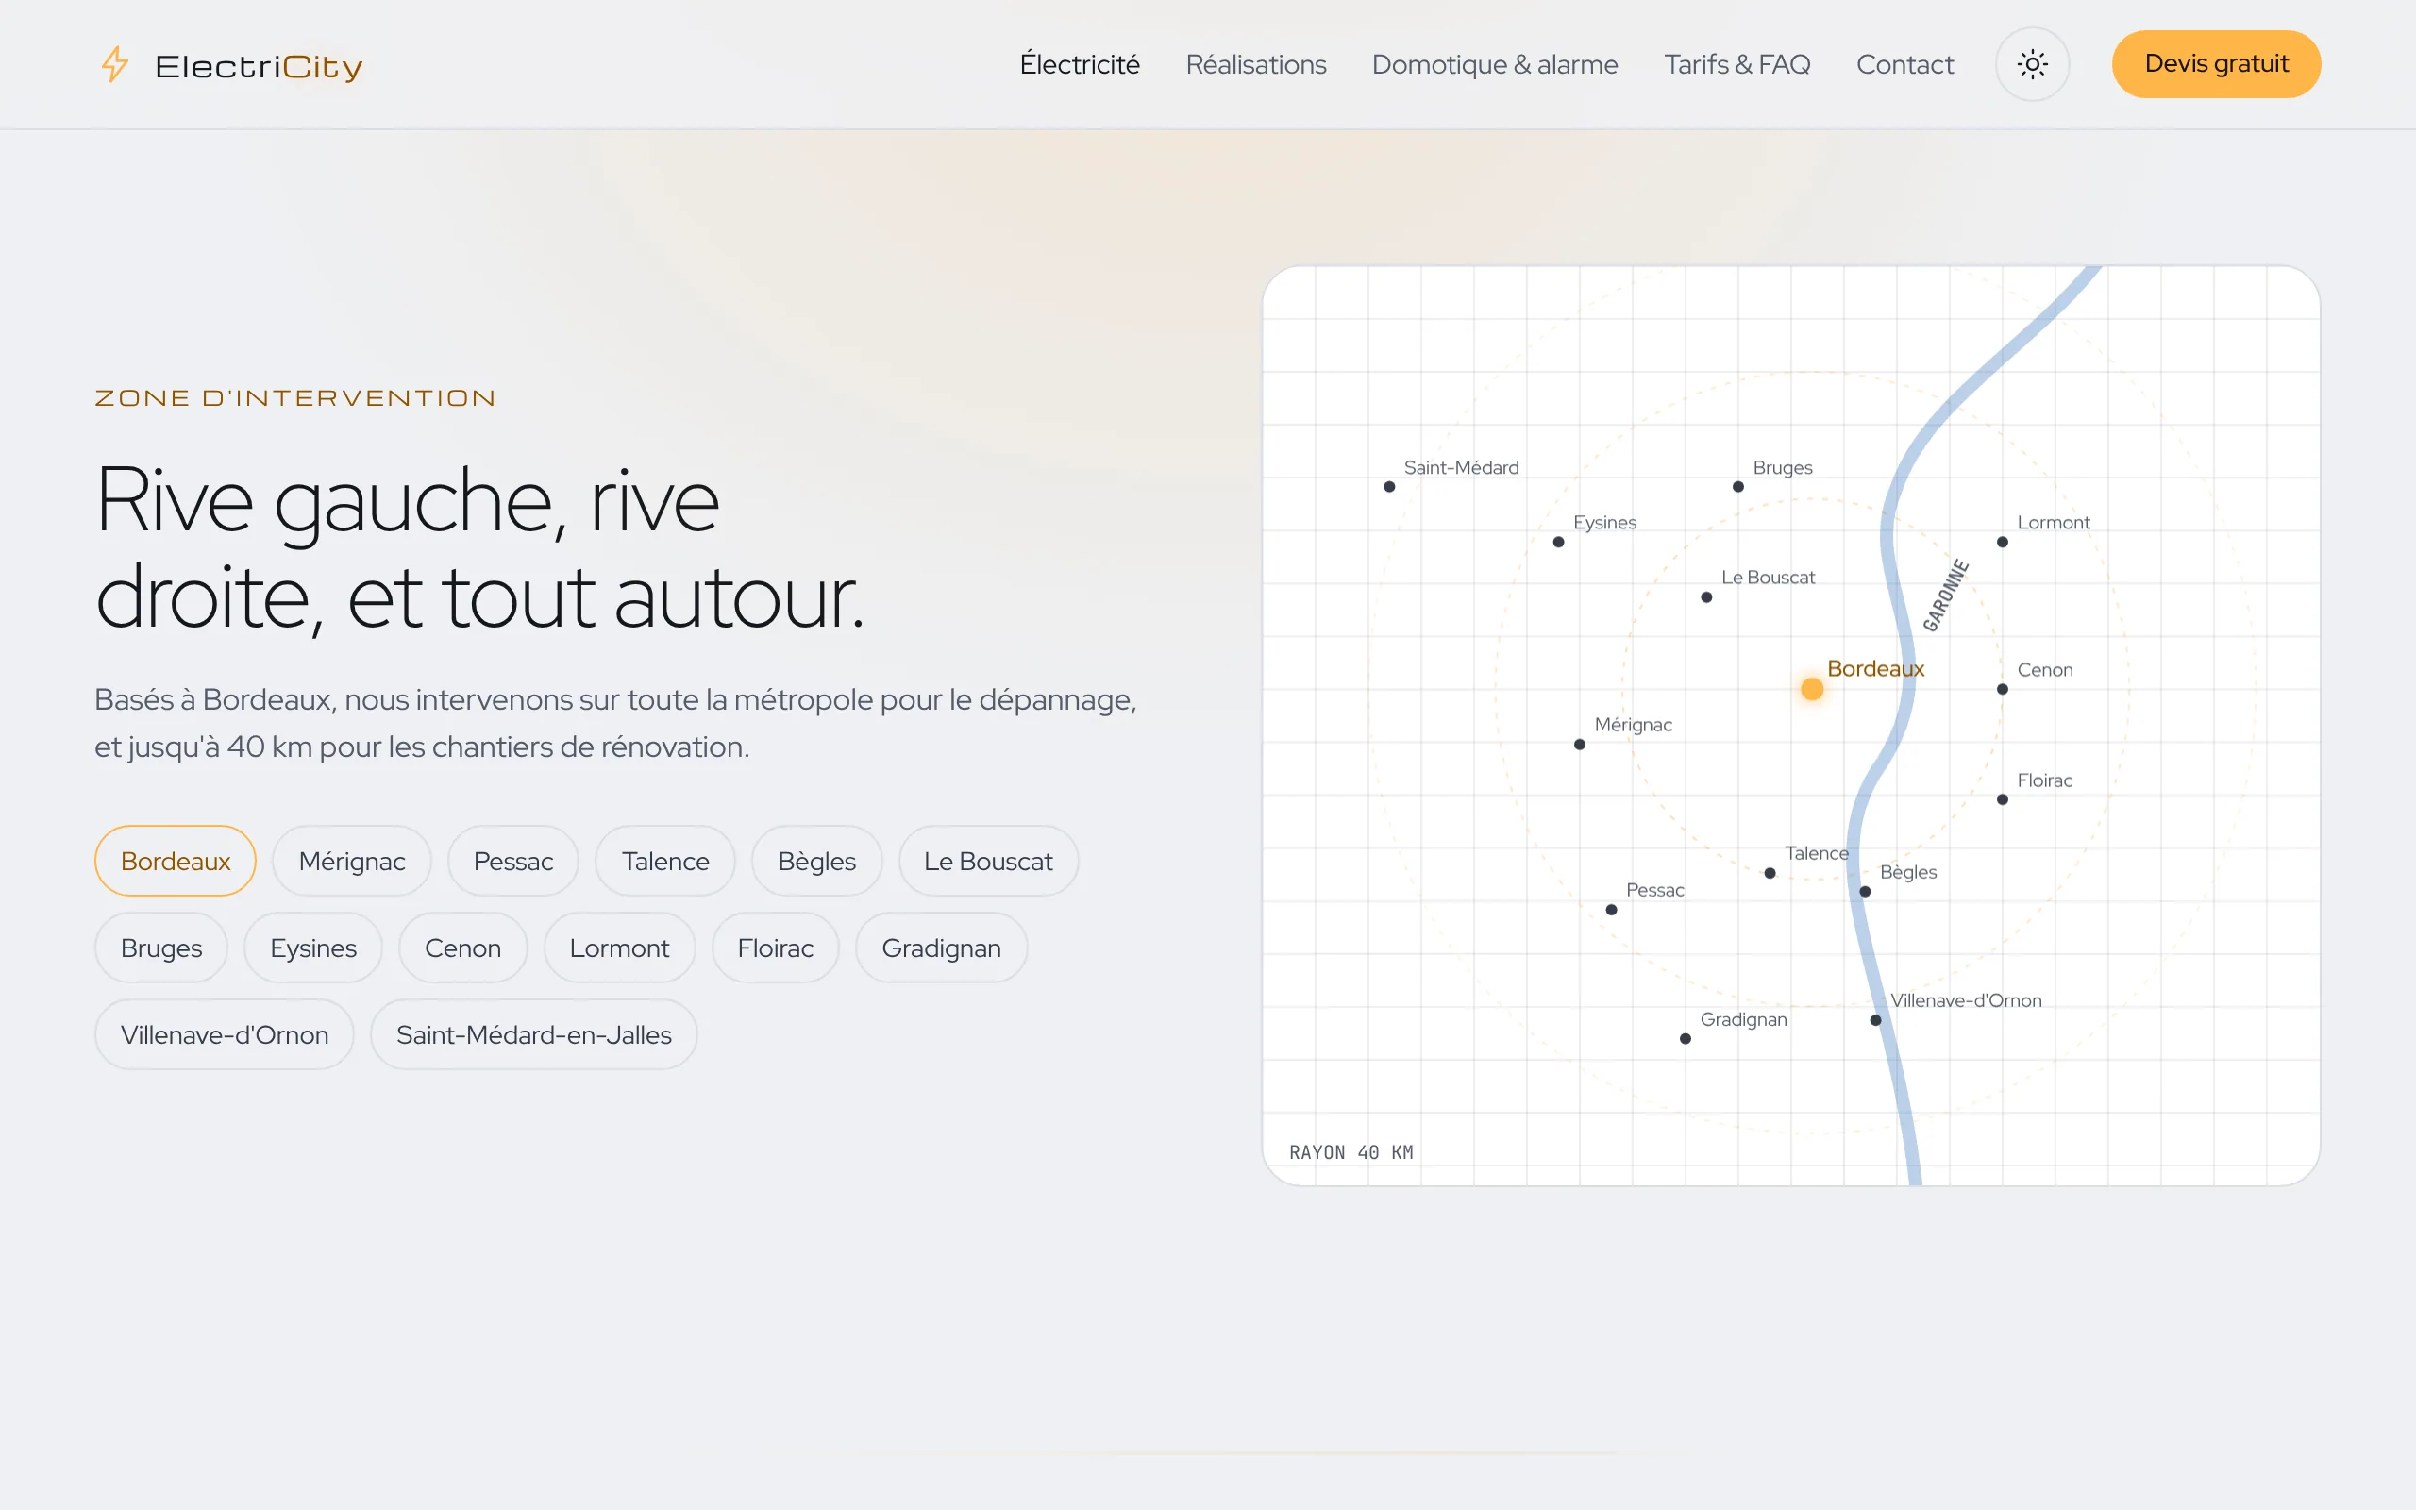Open Tarifs & FAQ page
The image size is (2416, 1510).
tap(1737, 64)
